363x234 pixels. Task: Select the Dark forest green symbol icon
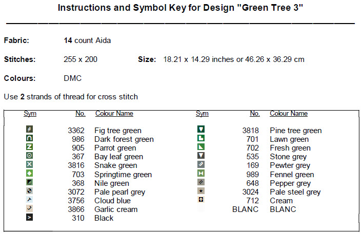[29, 139]
